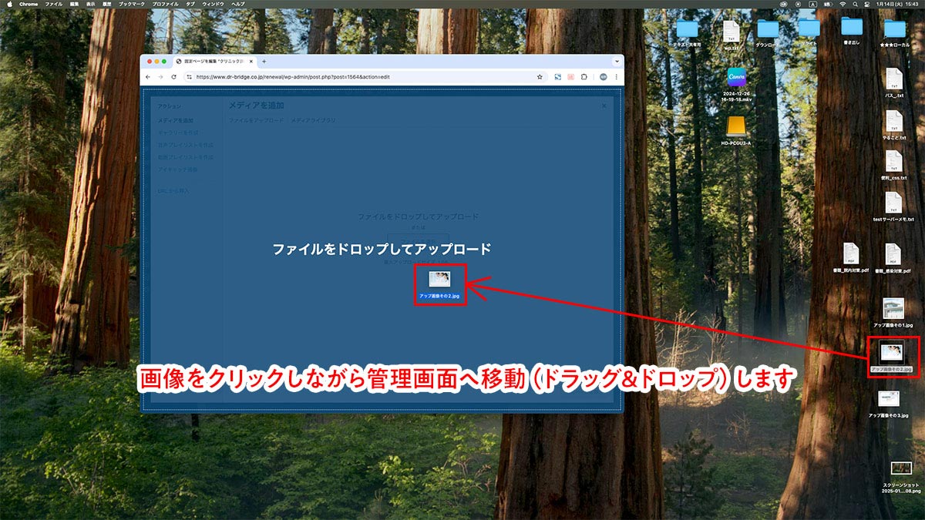Open the 表示 menu
The height and width of the screenshot is (520, 925).
coord(91,4)
